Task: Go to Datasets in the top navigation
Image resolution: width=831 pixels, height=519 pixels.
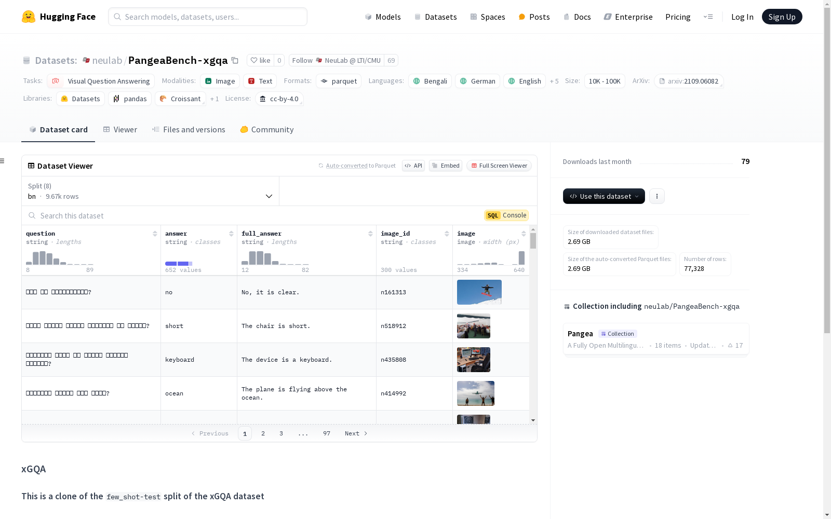Action: click(x=435, y=17)
